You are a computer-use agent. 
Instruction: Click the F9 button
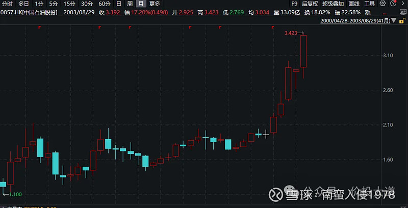click(x=294, y=4)
